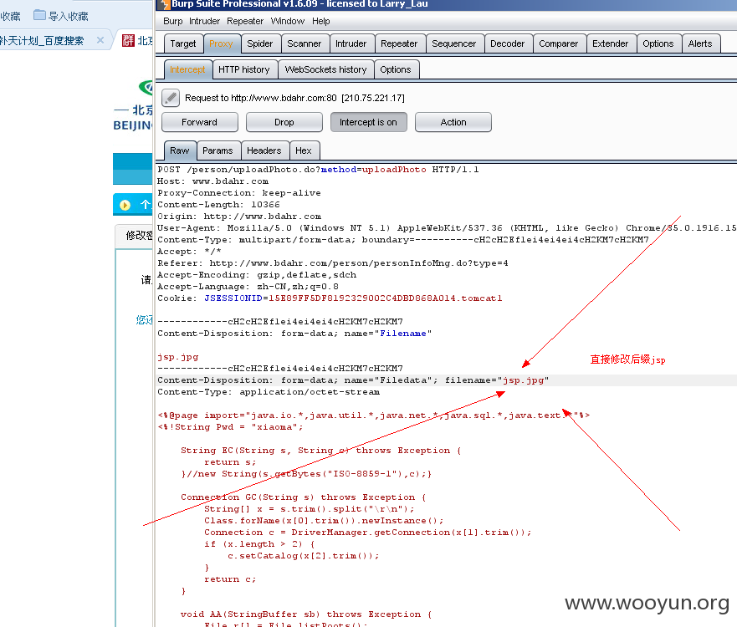
Task: Open the Repeater main tab
Action: (399, 43)
